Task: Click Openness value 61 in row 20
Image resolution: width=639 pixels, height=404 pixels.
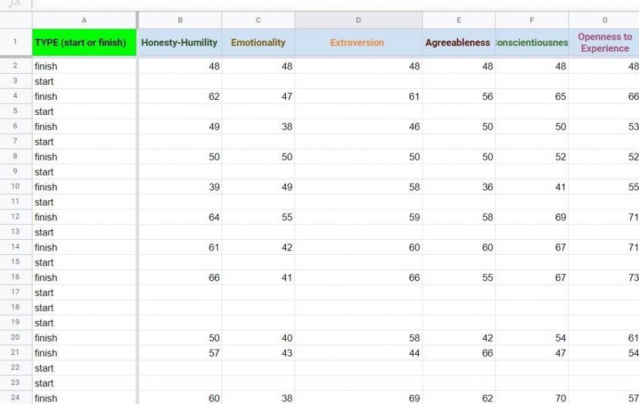Action: 604,338
